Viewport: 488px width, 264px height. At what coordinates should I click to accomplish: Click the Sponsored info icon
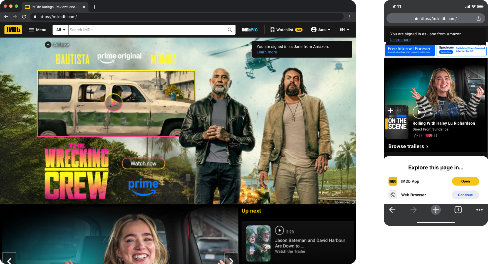click(353, 202)
